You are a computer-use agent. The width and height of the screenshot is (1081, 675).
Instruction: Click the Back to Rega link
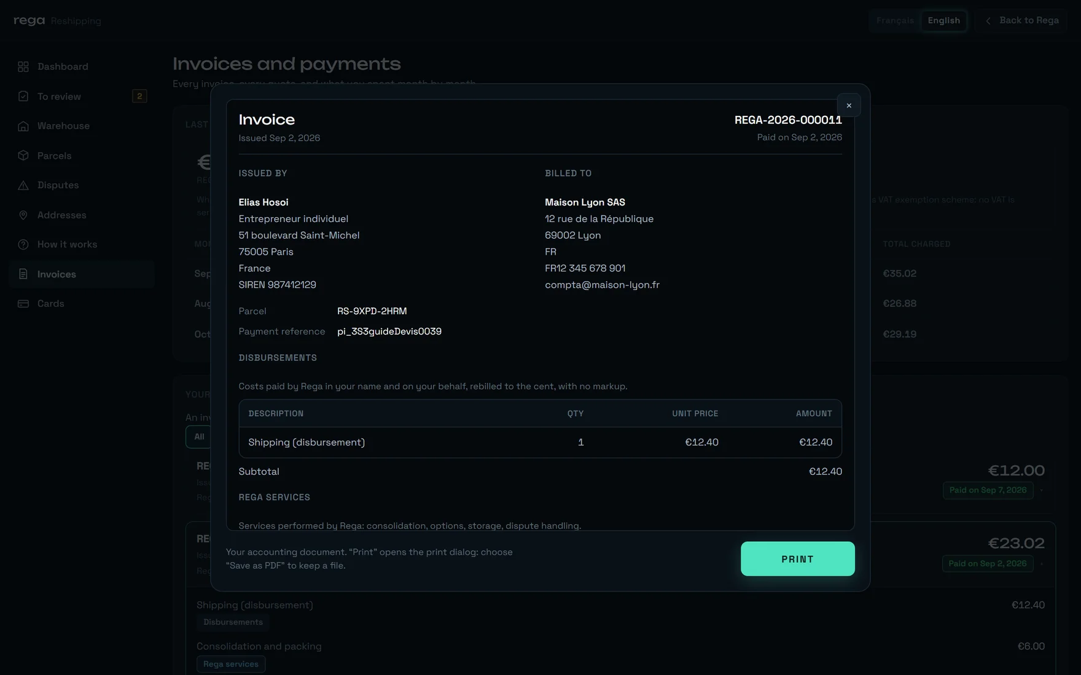(x=1022, y=21)
